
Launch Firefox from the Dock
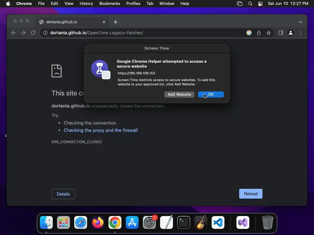[x=98, y=222]
